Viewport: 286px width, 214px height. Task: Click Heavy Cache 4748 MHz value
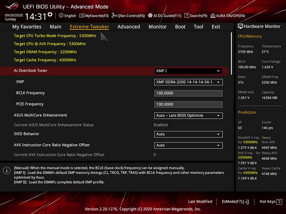point(269,174)
